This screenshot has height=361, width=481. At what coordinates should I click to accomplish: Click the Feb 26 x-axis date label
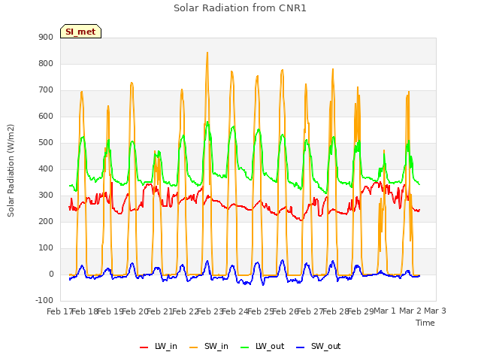point(285,311)
